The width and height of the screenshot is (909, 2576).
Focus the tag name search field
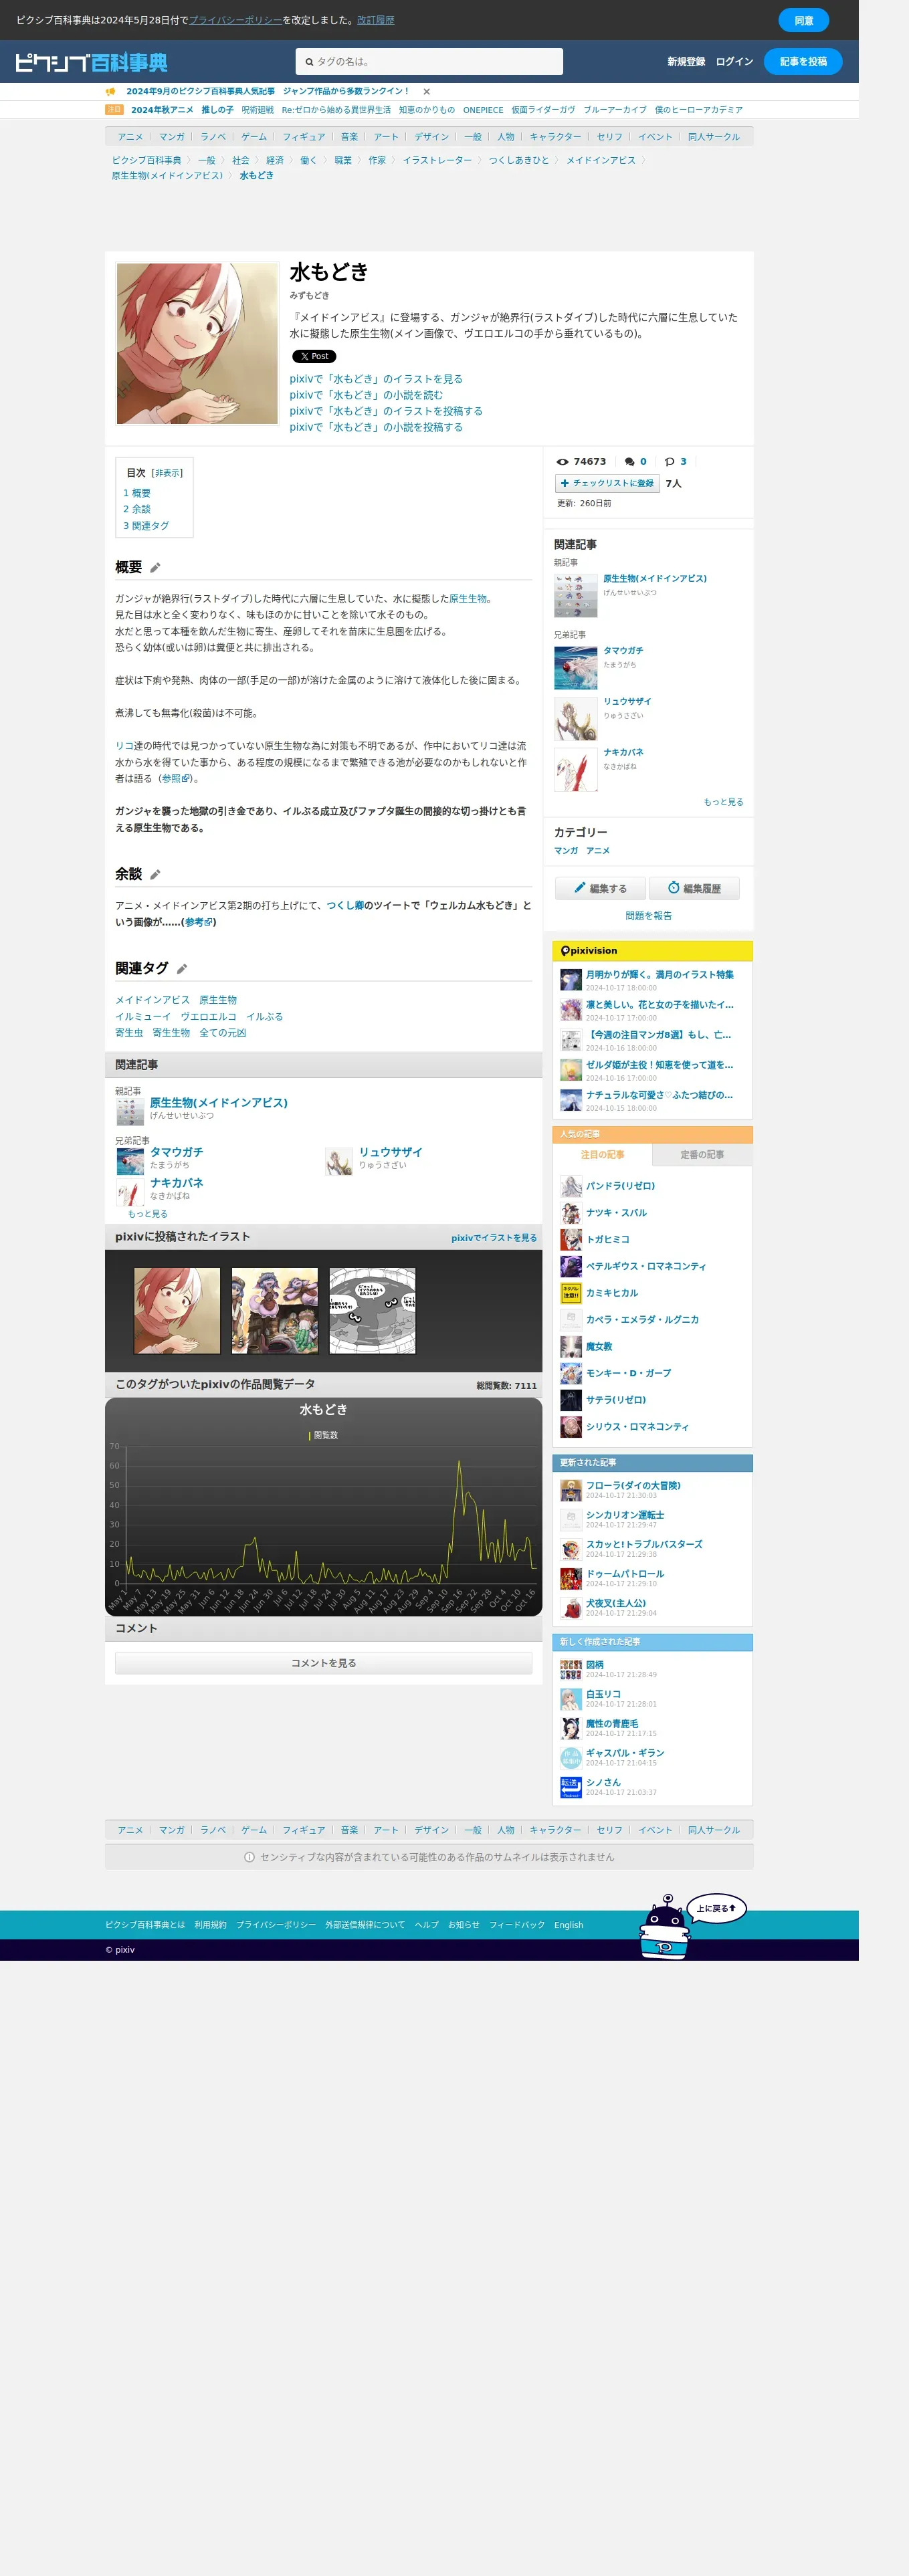[x=429, y=62]
